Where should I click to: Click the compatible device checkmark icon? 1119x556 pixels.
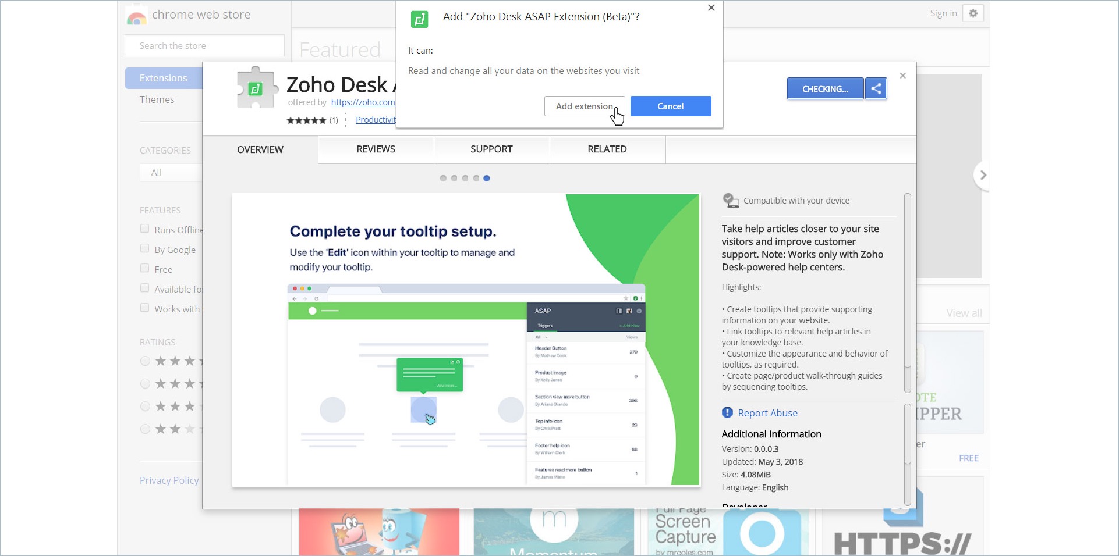(730, 201)
